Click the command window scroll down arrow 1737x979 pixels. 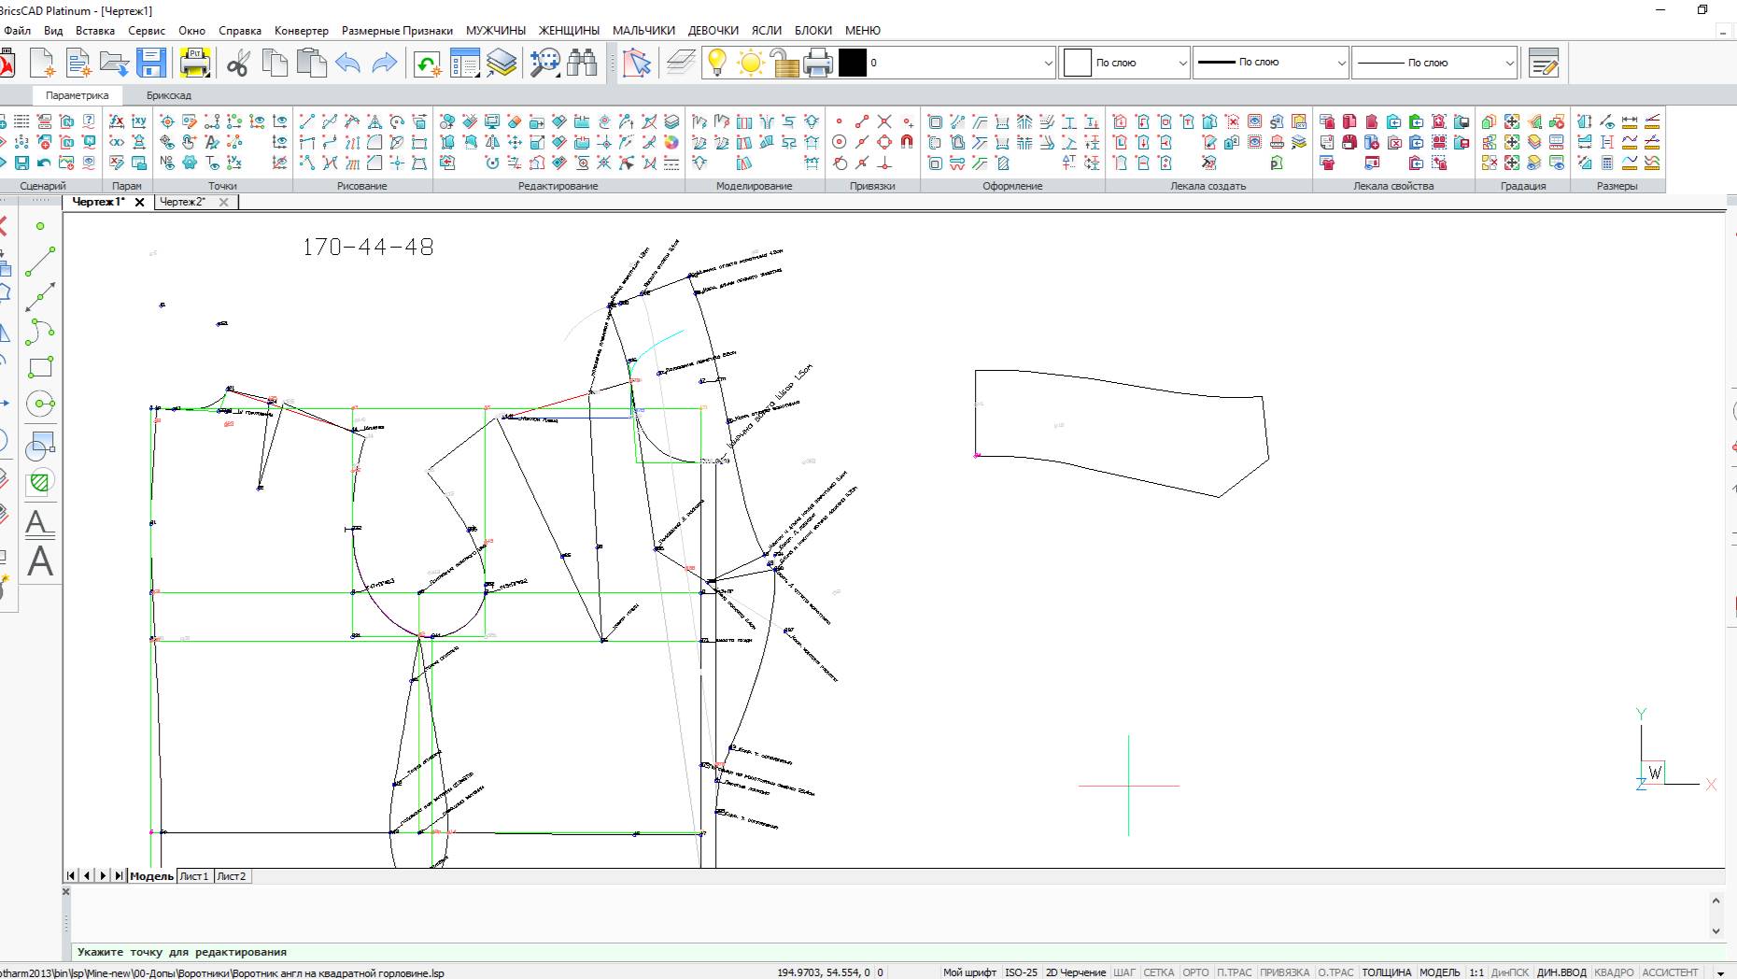pos(1716,930)
